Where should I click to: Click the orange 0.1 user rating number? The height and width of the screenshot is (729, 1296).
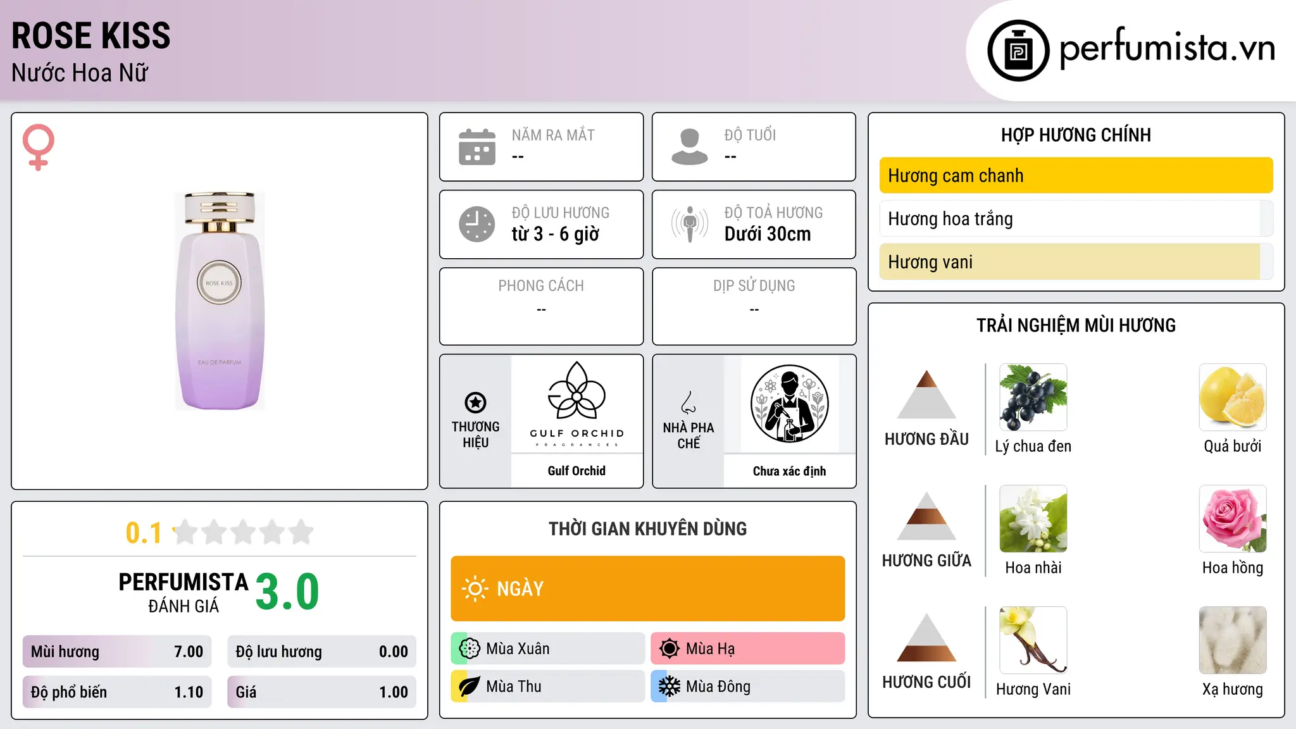click(x=144, y=533)
